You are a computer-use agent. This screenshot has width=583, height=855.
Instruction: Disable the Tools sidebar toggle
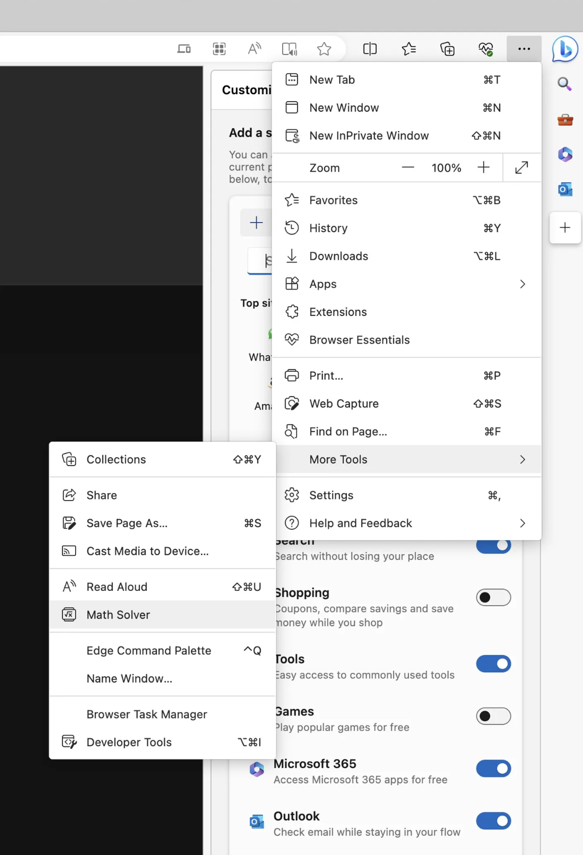tap(494, 664)
